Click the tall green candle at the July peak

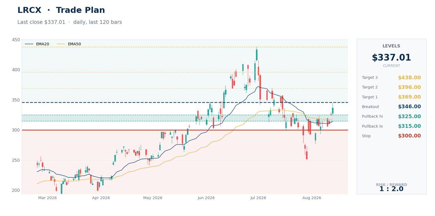[257, 55]
